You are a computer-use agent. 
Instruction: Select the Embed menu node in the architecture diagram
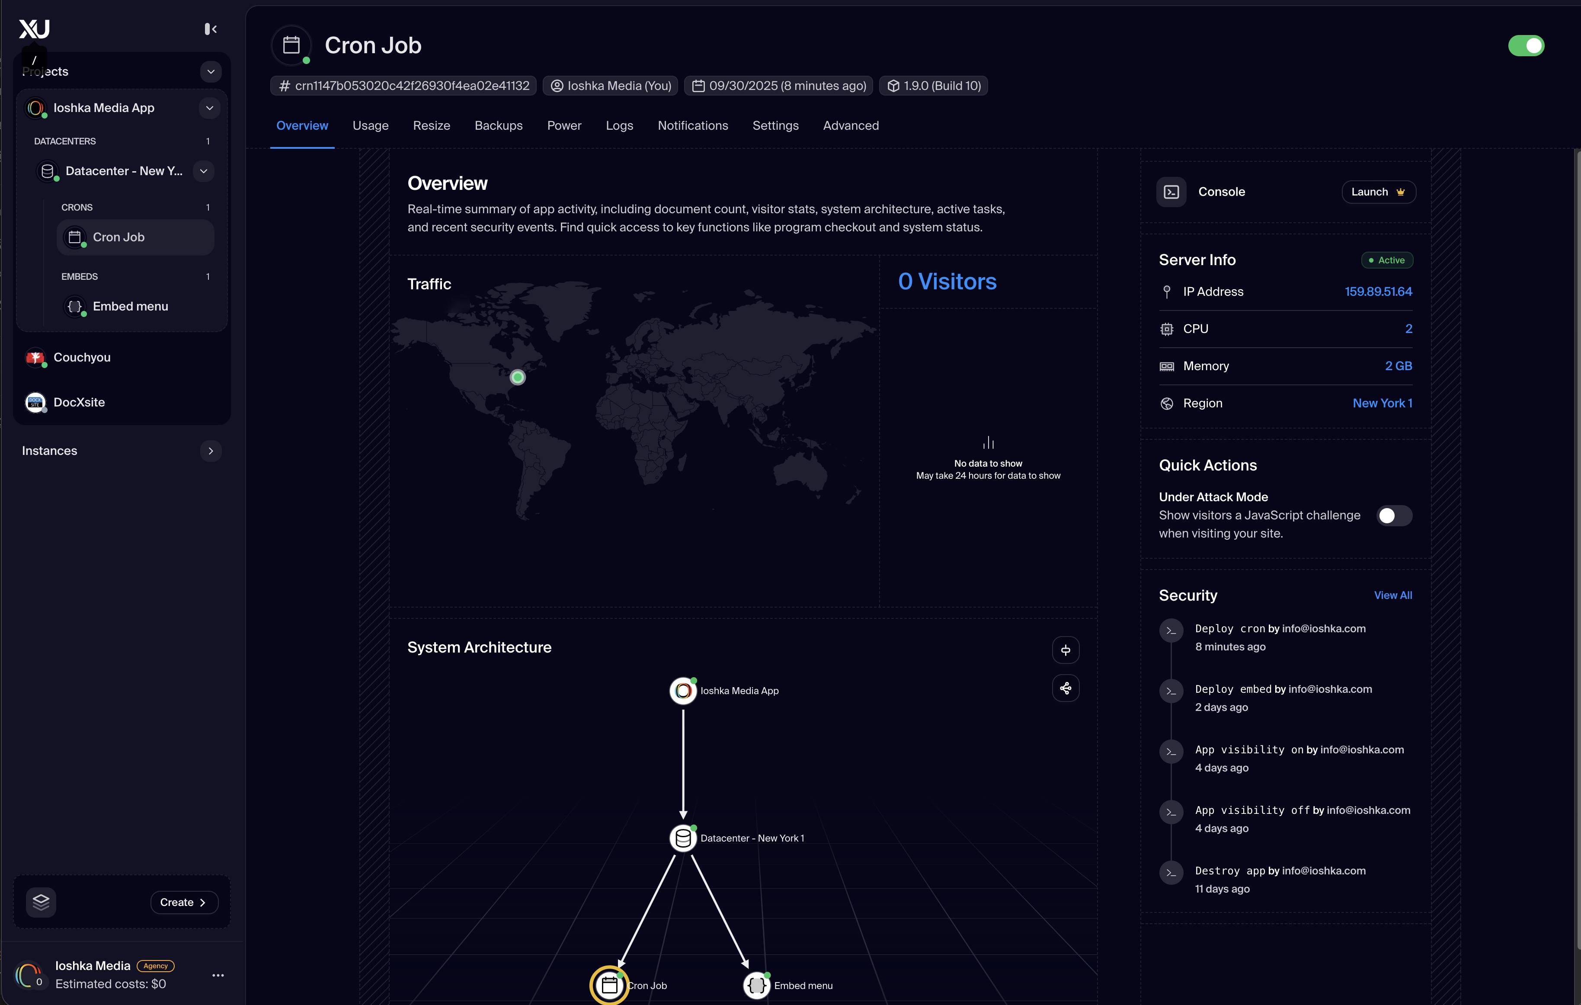(756, 985)
